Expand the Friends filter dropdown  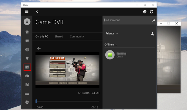click(112, 34)
